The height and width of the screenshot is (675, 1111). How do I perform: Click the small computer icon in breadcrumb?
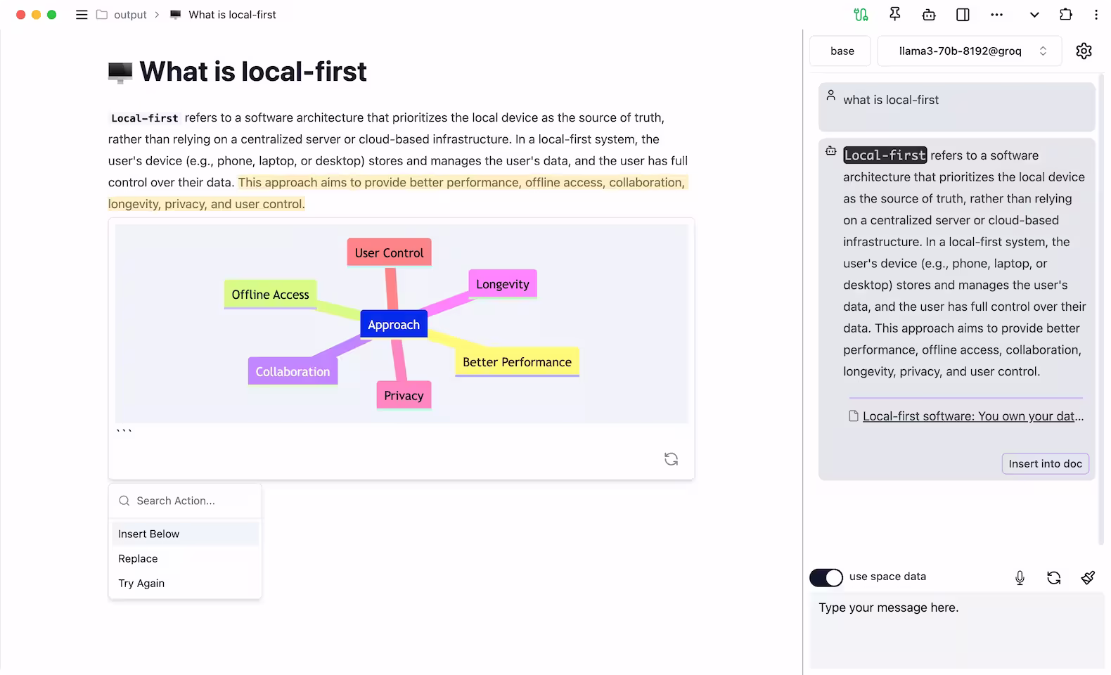pos(176,15)
